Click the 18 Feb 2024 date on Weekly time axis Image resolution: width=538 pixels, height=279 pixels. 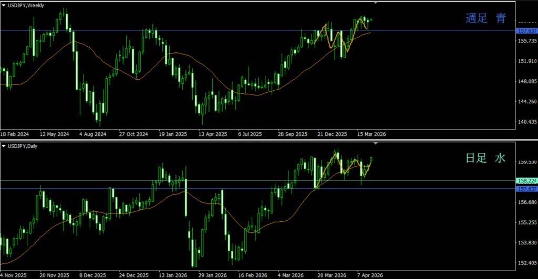point(15,134)
